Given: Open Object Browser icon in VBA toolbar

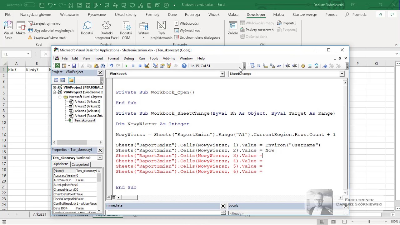Looking at the screenshot, I should (169, 66).
